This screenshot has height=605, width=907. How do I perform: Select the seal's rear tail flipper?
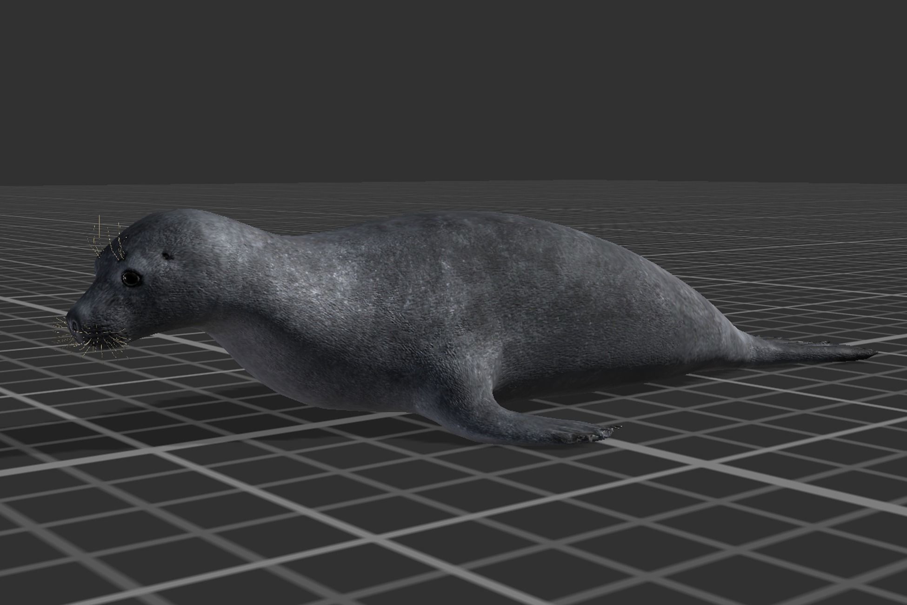[x=812, y=351]
